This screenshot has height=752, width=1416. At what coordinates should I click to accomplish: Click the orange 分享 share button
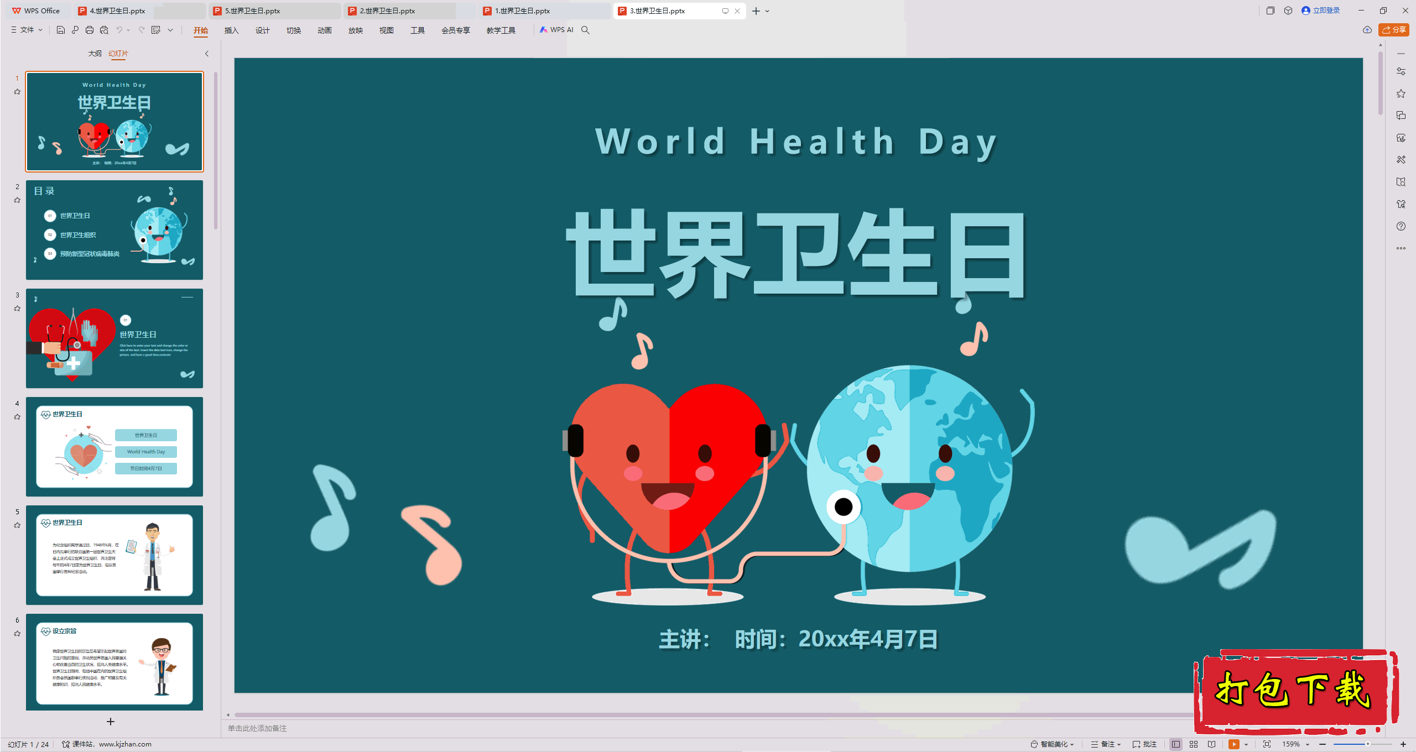[1394, 30]
